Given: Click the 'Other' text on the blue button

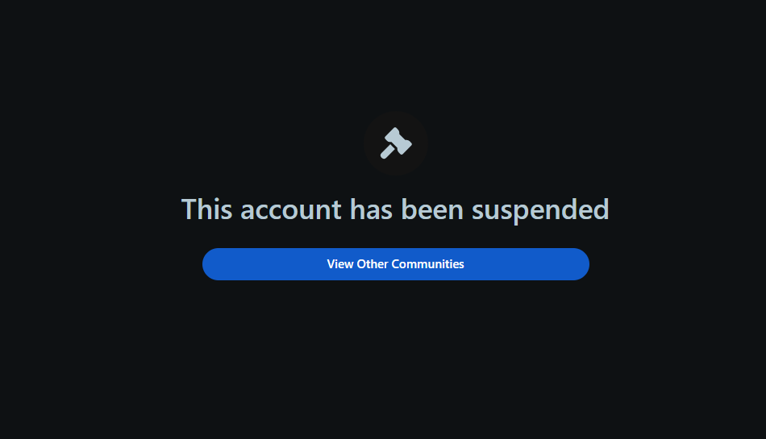Looking at the screenshot, I should [x=373, y=264].
